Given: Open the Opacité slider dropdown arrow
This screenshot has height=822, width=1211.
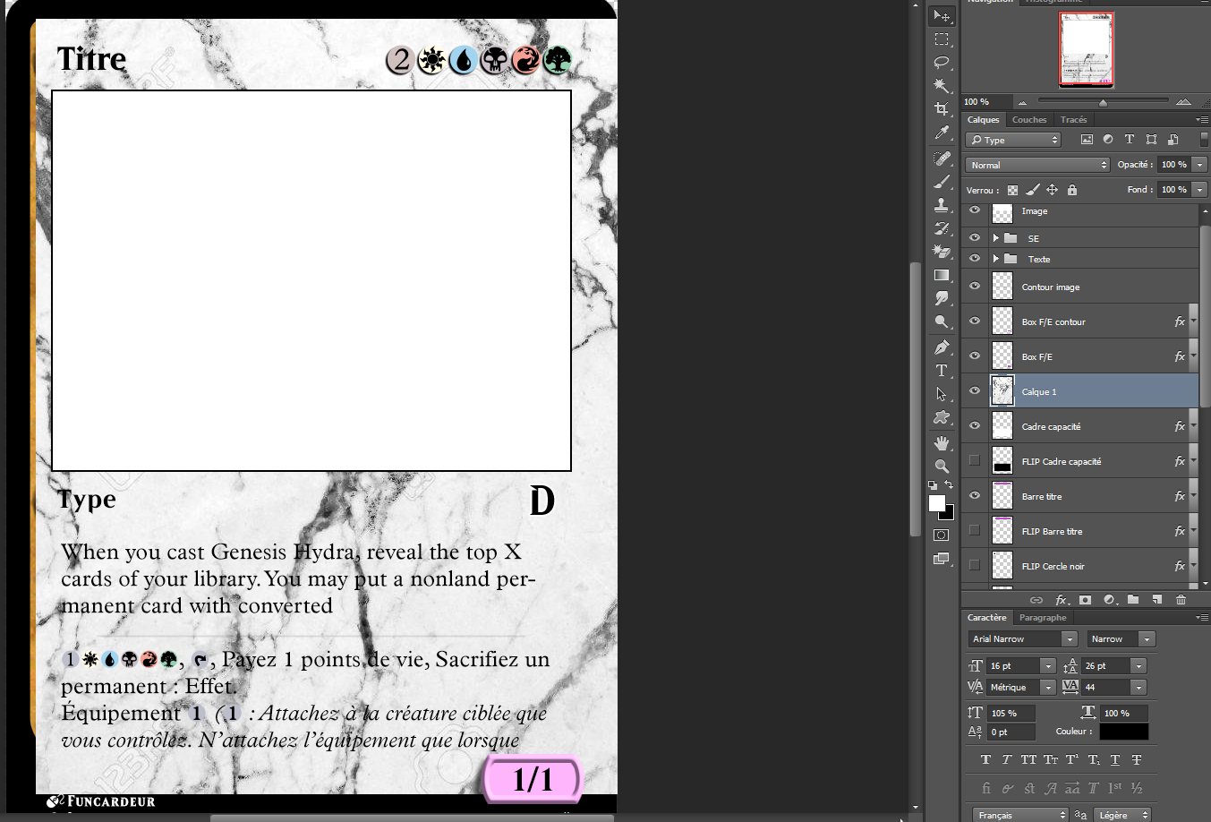Looking at the screenshot, I should click(x=1200, y=165).
